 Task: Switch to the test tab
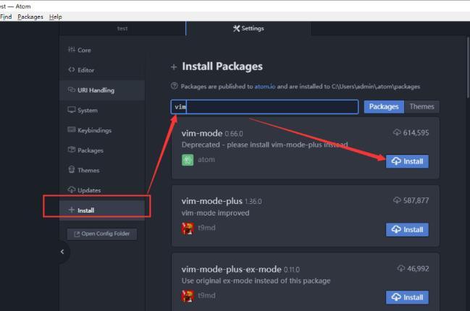tap(122, 28)
